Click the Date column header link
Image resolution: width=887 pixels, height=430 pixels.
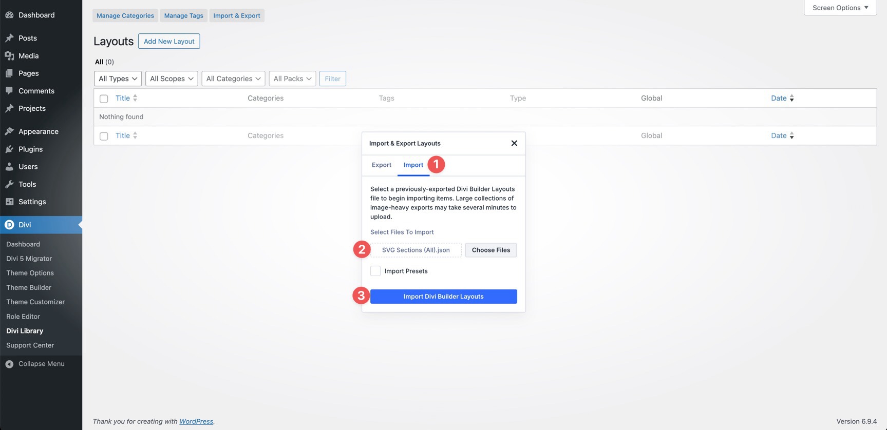click(779, 98)
